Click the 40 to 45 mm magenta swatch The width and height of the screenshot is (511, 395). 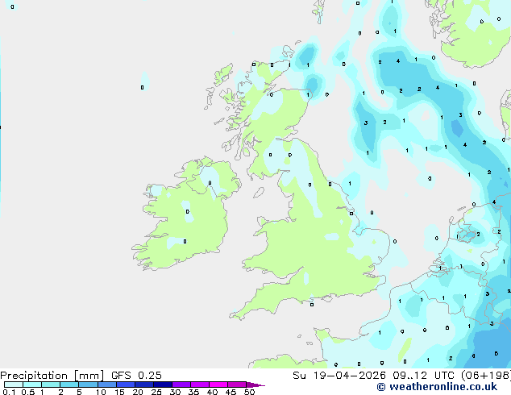(218, 385)
